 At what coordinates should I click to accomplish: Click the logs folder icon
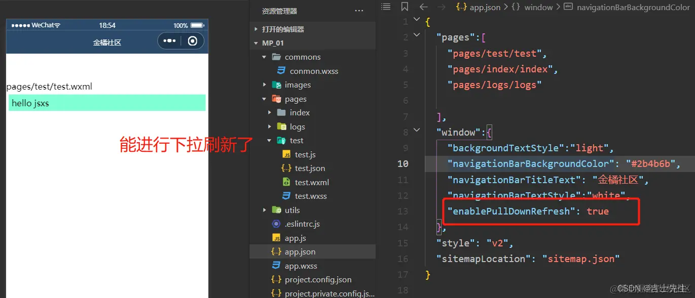281,126
